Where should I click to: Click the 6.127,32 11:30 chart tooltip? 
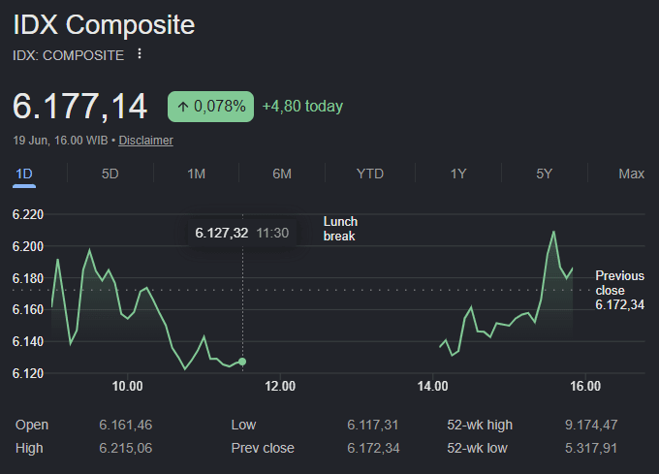tap(242, 233)
